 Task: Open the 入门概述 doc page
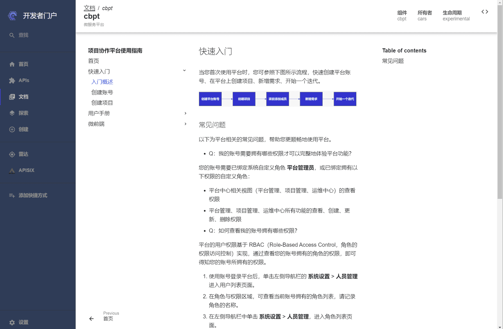(x=102, y=82)
